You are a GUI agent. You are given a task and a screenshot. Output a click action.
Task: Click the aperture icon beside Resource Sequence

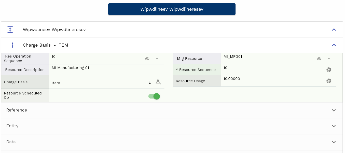(x=329, y=70)
